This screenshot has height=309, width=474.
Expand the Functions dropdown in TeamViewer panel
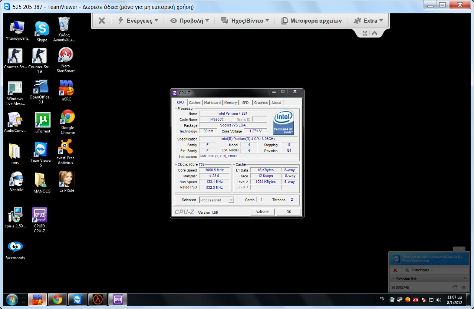[418, 270]
